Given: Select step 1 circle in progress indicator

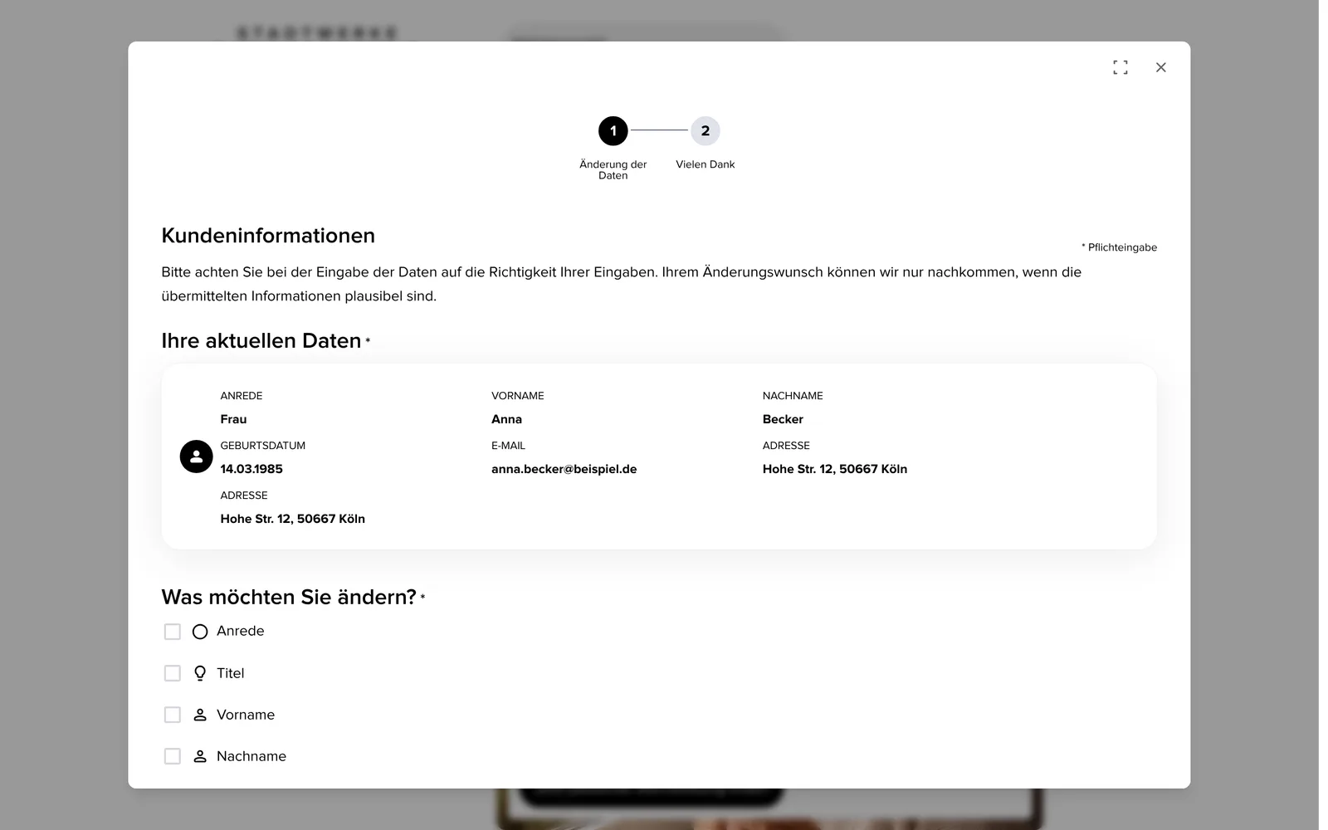Looking at the screenshot, I should (613, 131).
